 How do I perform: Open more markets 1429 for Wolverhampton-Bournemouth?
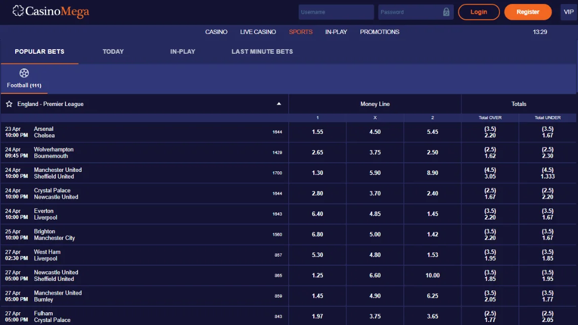pos(277,153)
